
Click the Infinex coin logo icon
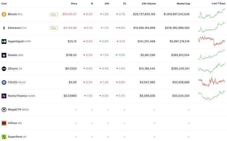pyautogui.click(x=4, y=123)
